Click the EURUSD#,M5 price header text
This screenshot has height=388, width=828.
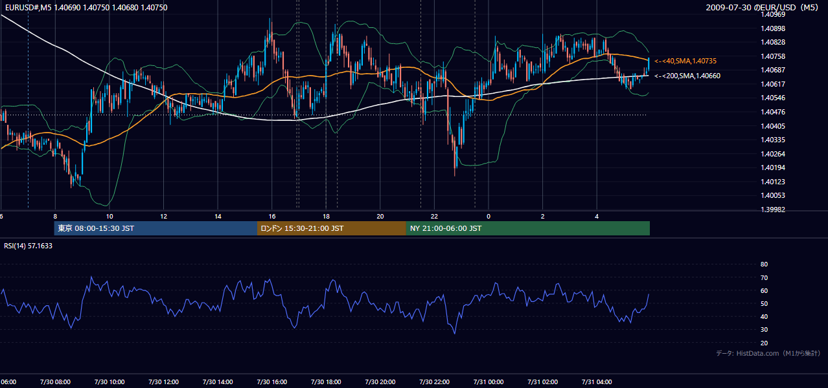point(86,7)
